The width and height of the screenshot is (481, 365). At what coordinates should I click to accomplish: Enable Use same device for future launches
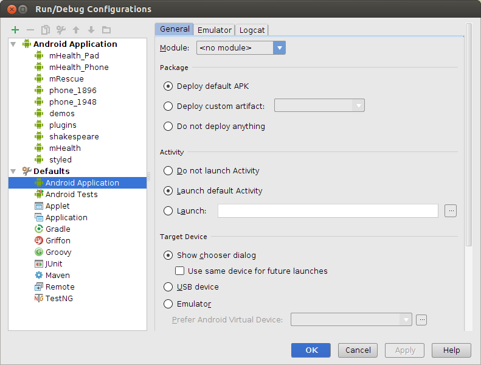(x=180, y=271)
